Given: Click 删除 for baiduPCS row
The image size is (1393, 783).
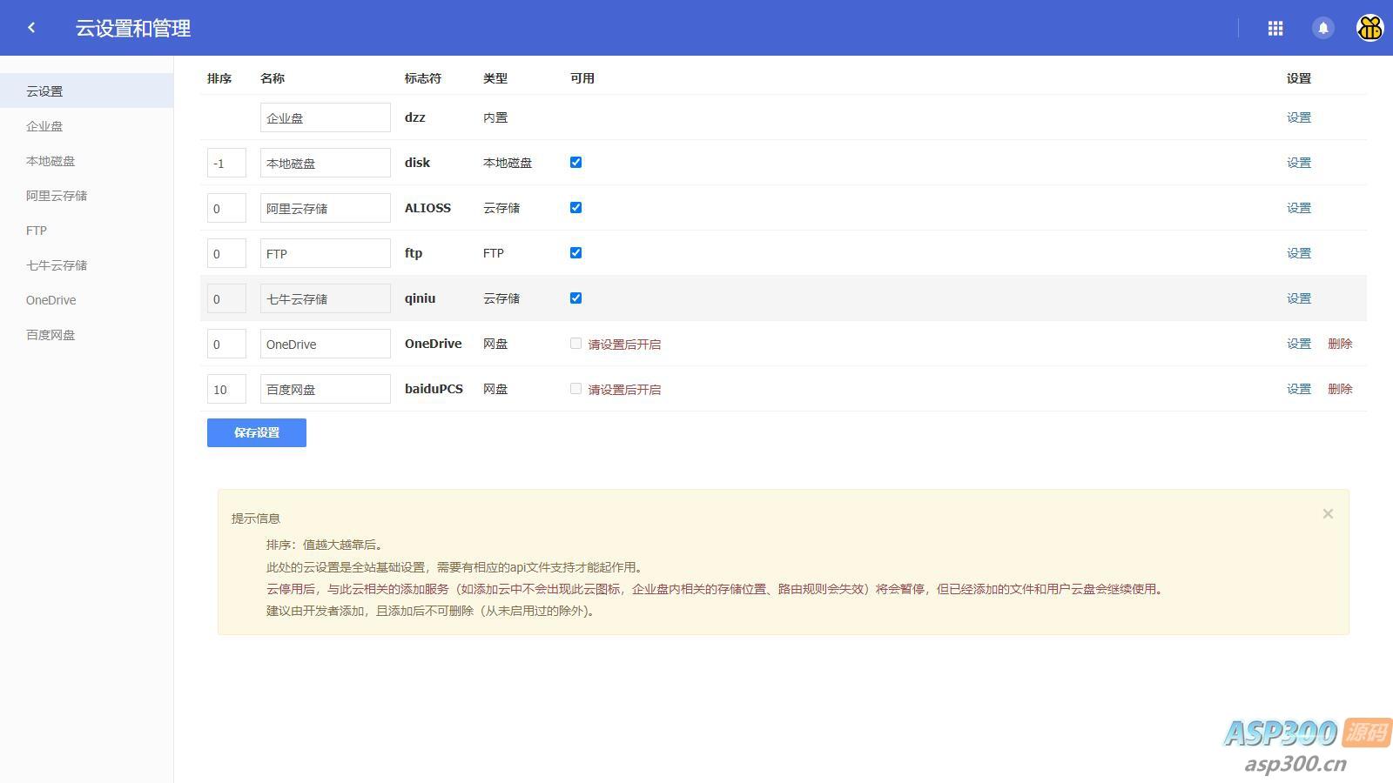Looking at the screenshot, I should coord(1339,389).
